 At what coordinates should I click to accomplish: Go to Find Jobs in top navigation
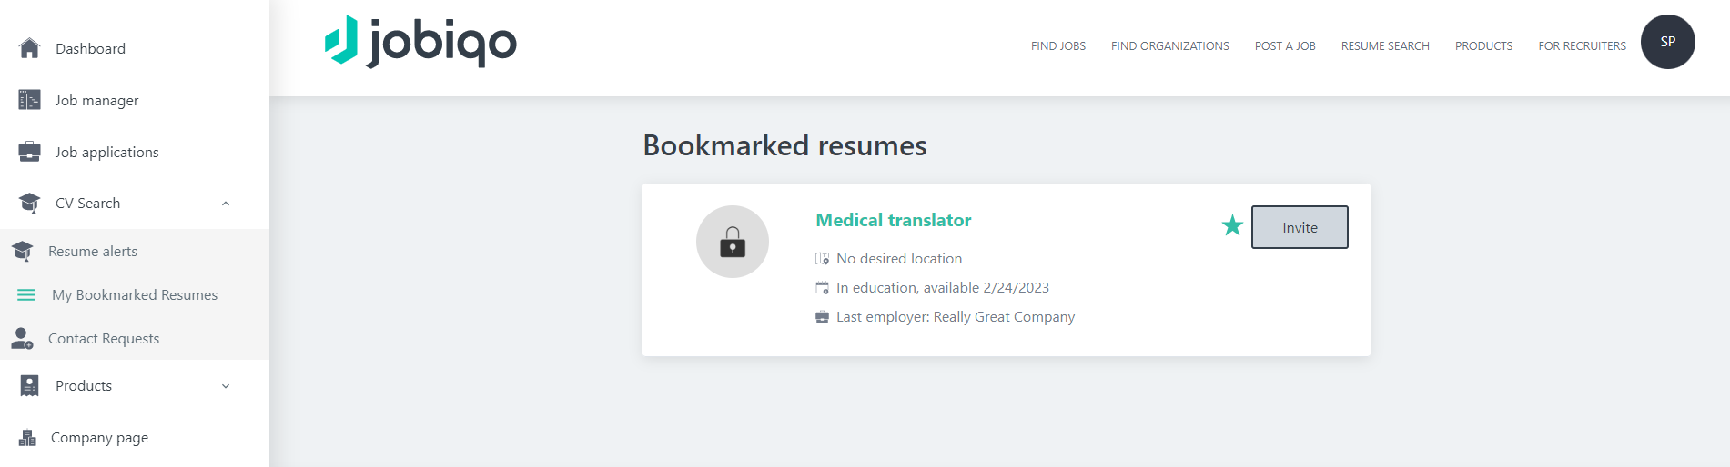tap(1058, 46)
